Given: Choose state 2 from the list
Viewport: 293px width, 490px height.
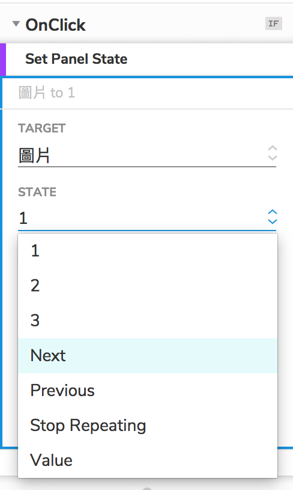Looking at the screenshot, I should pos(148,285).
